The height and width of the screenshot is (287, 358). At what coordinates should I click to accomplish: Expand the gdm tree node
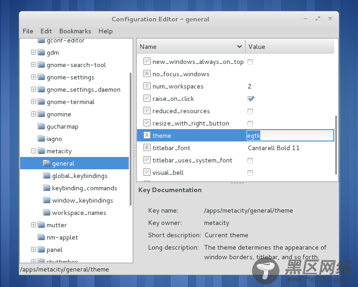pos(33,52)
